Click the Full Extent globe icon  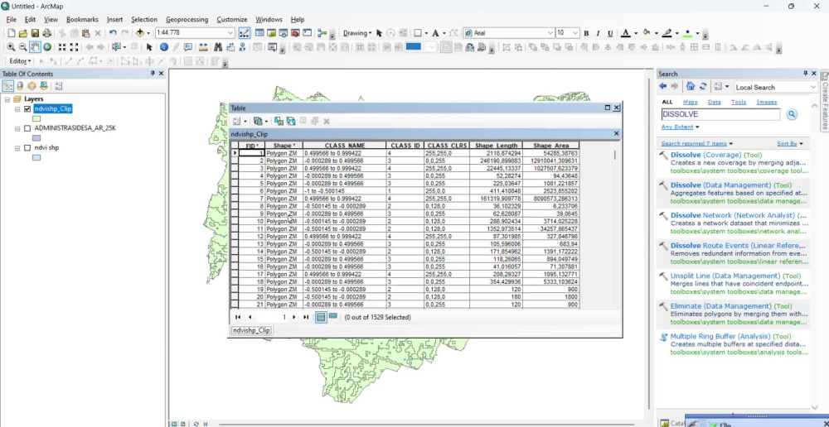coord(47,47)
